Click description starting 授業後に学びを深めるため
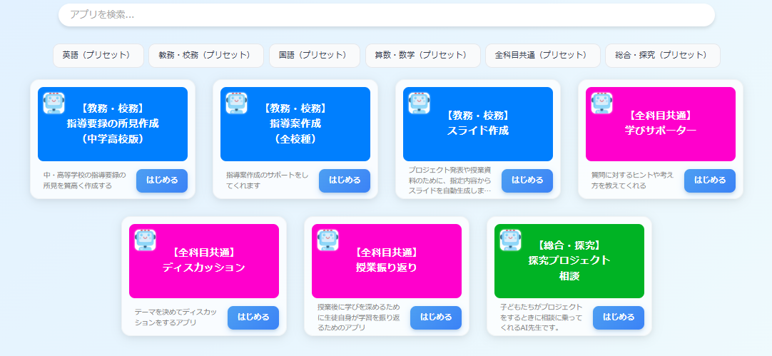Screen dimensions: 772x356 (x=359, y=317)
